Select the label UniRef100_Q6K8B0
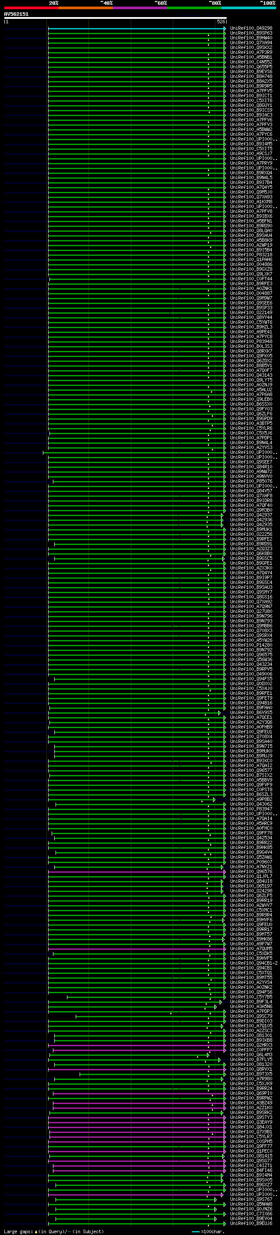Image resolution: width=280 pixels, height=1235 pixels. (251, 553)
